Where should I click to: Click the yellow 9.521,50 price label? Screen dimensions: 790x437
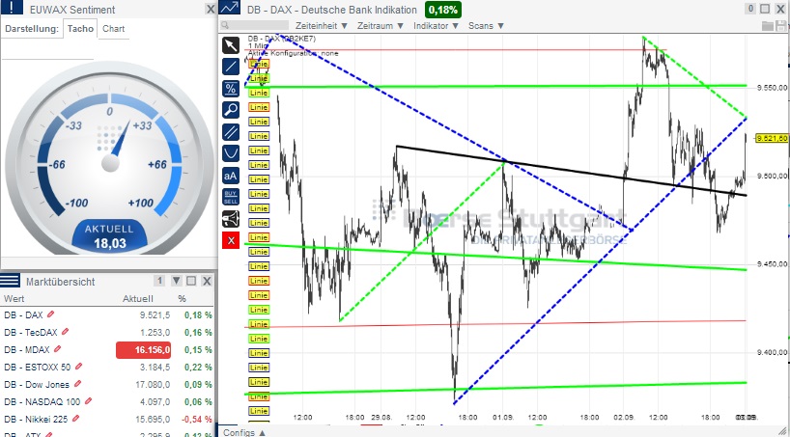(x=772, y=138)
